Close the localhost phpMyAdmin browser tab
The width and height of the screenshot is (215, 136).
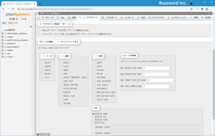coord(34,4)
